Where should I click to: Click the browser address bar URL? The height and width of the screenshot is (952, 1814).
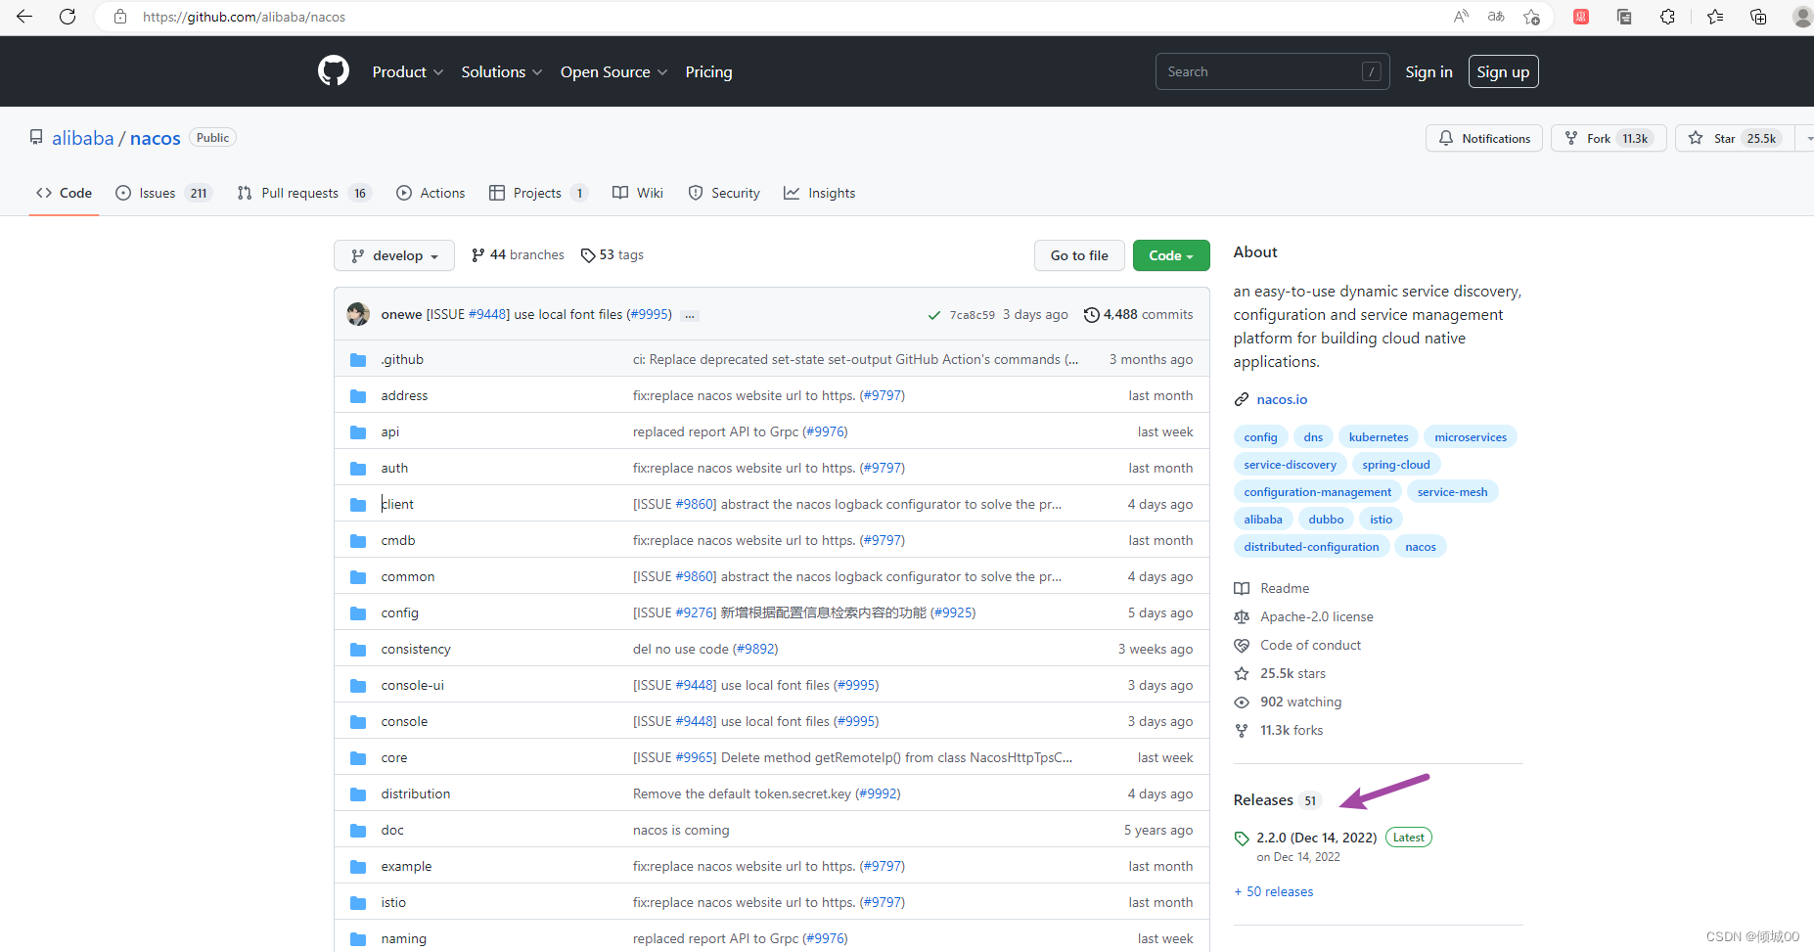coord(244,17)
